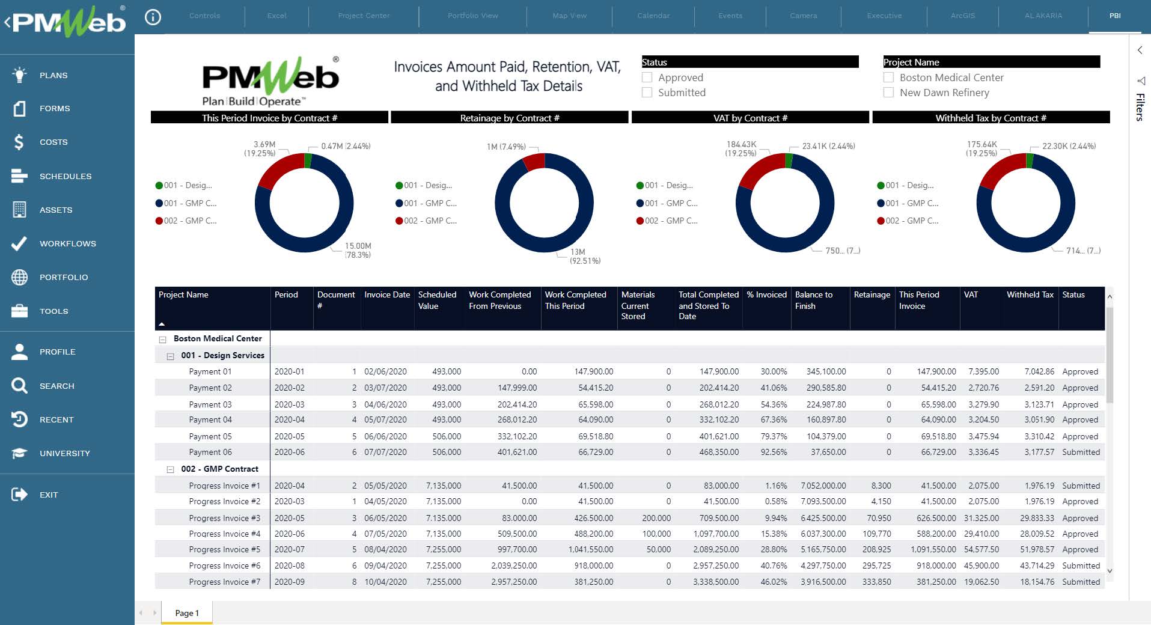The width and height of the screenshot is (1151, 625).
Task: Open the Plans lightbulb icon
Action: [20, 75]
